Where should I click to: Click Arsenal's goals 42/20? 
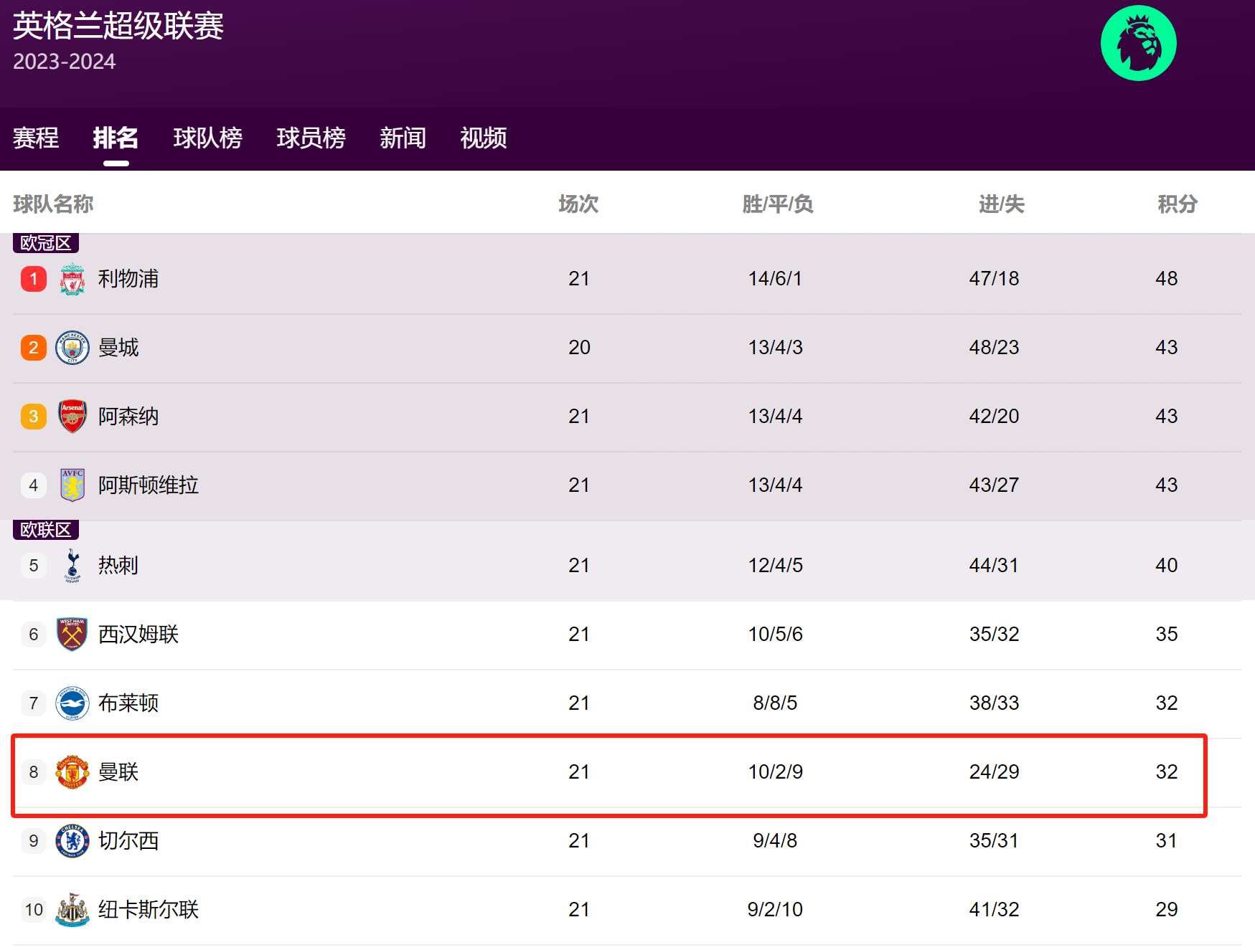point(994,417)
